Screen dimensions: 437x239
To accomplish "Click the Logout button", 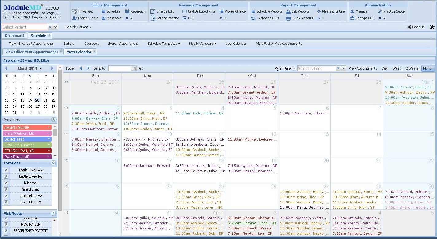I will coord(415,27).
